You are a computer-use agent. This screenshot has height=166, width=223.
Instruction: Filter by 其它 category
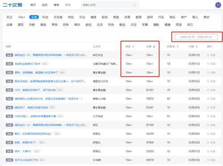[x=190, y=25]
